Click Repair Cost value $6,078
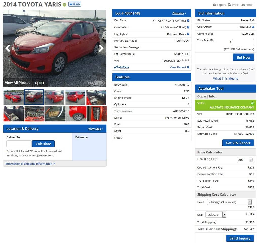259x243 pixels. tap(250, 127)
